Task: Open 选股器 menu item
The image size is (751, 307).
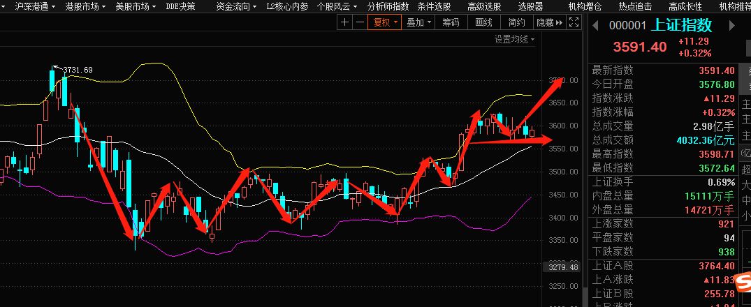Action: pyautogui.click(x=530, y=6)
